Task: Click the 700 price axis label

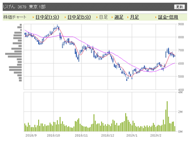Action: (181, 50)
